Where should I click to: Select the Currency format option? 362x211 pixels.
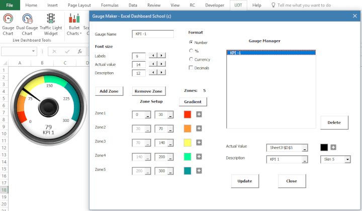pos(191,59)
